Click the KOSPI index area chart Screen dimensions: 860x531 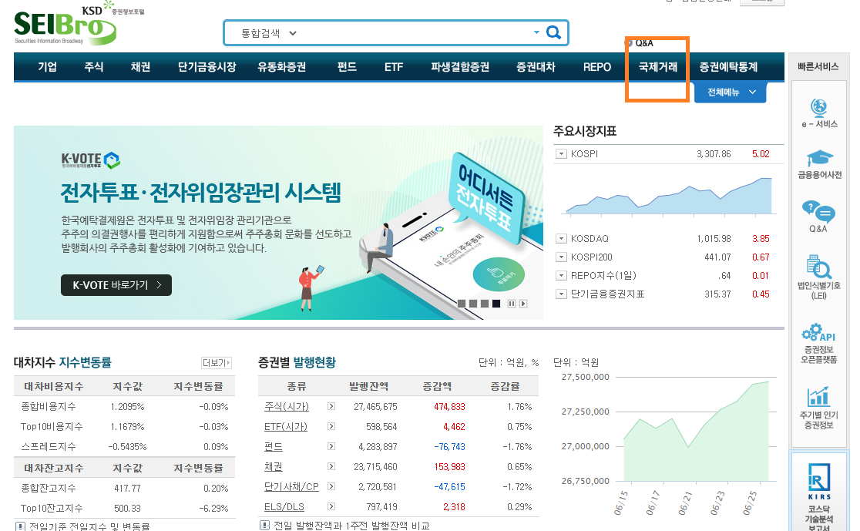pos(669,196)
